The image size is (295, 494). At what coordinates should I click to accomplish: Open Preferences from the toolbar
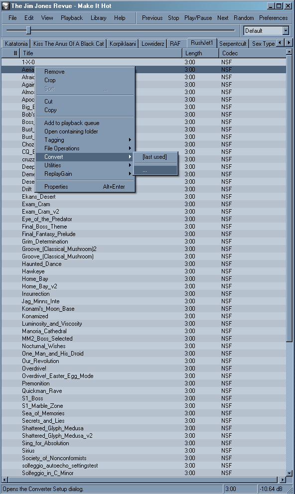(x=273, y=18)
